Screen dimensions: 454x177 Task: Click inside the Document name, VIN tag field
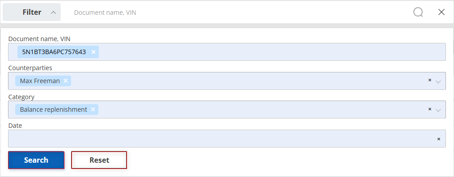coord(272,52)
